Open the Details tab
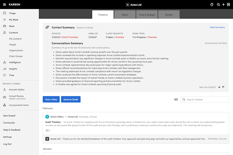Image resolution: width=233 pixels, height=155 pixels. [x=169, y=15]
